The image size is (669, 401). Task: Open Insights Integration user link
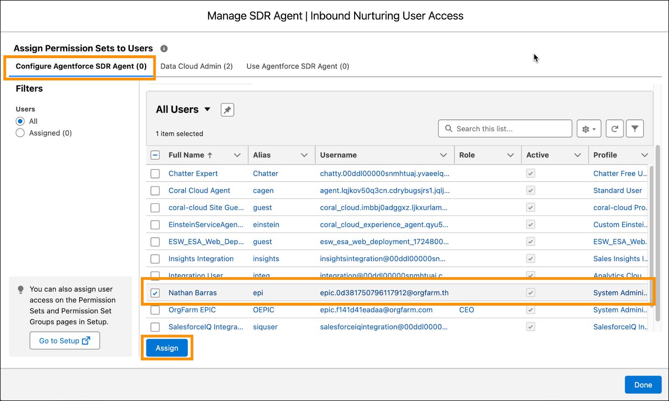click(201, 259)
